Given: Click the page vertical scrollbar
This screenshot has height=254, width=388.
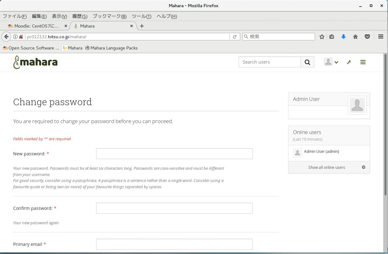Looking at the screenshot, I should pyautogui.click(x=385, y=125).
